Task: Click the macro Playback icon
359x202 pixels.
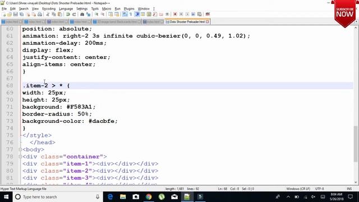Action: pos(187,15)
